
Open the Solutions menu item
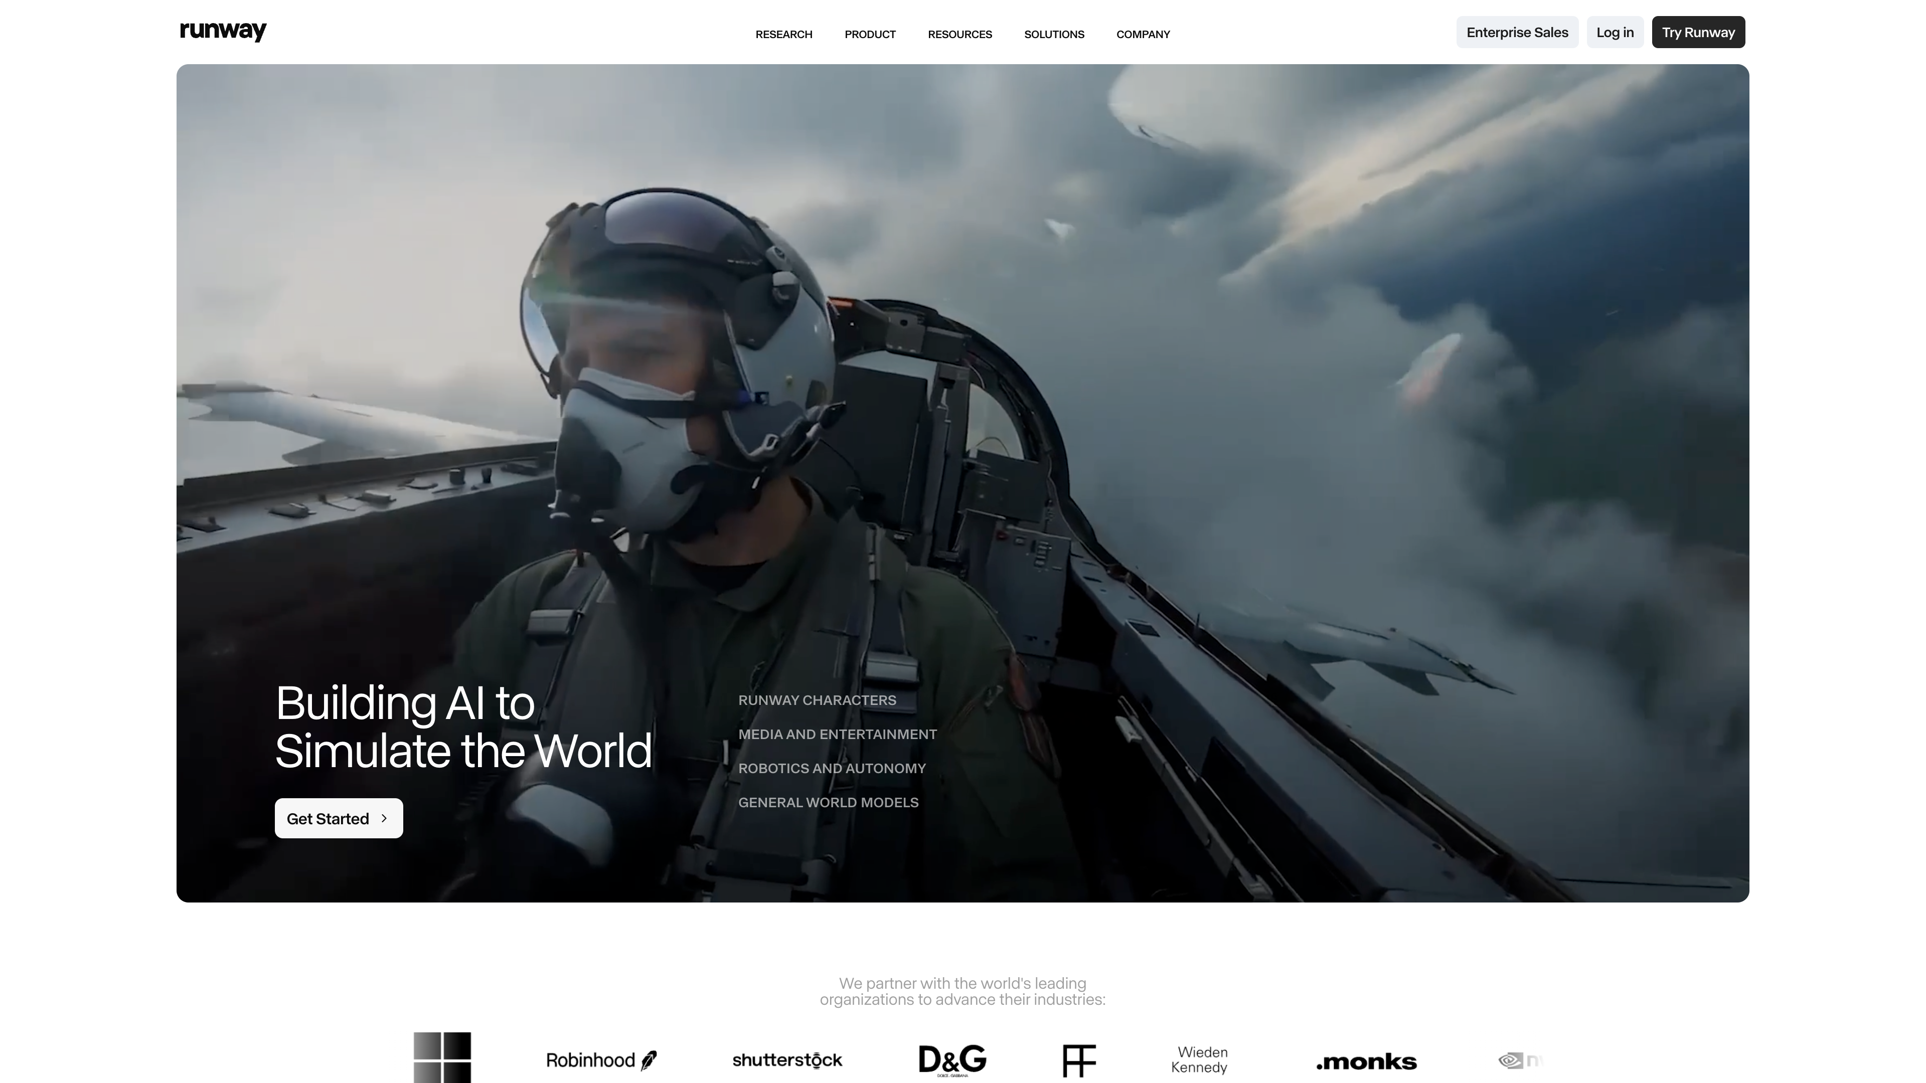pos(1053,35)
